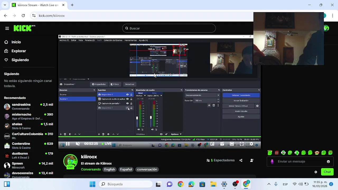
Task: Mute the Captur (BETA) mixer channel
Action: (152, 129)
